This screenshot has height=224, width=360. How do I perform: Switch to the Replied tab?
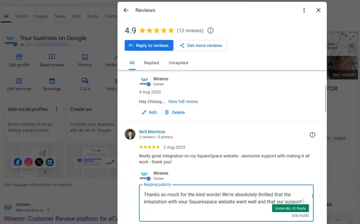pos(152,63)
